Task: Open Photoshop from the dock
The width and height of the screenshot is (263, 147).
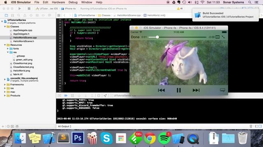Action: click(x=78, y=138)
